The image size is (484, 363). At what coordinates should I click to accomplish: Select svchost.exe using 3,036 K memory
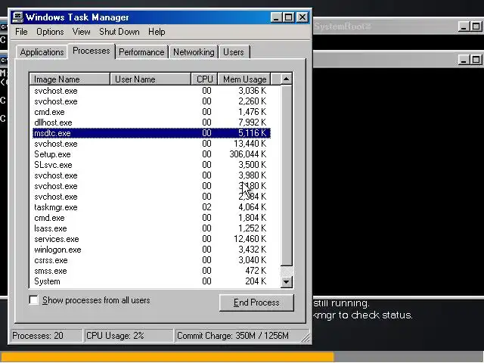[151, 91]
